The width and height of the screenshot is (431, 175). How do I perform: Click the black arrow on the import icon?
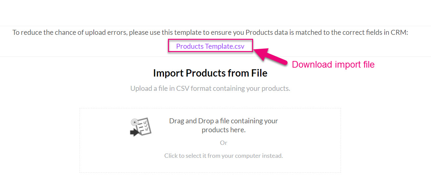click(134, 133)
